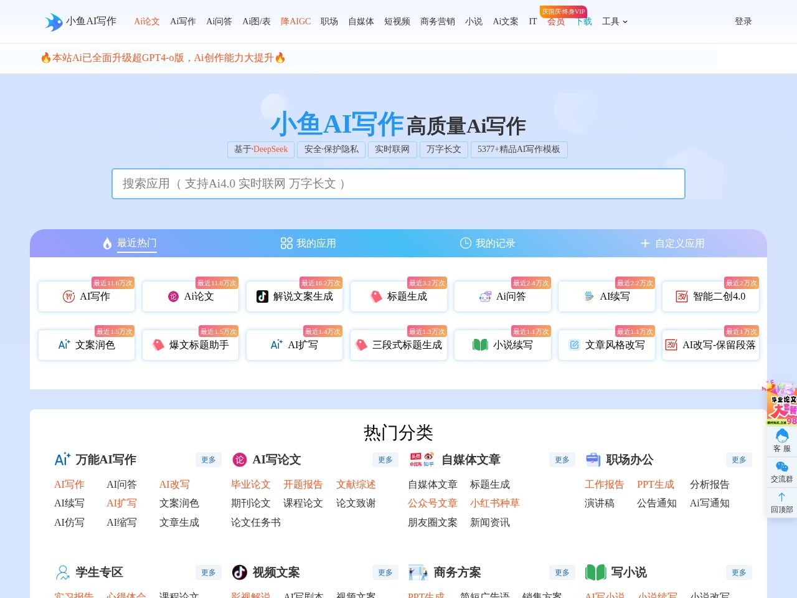The image size is (797, 598).
Task: Expand the 工具 dropdown menu
Action: click(615, 21)
